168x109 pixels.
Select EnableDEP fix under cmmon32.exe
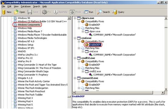[x=95, y=85]
